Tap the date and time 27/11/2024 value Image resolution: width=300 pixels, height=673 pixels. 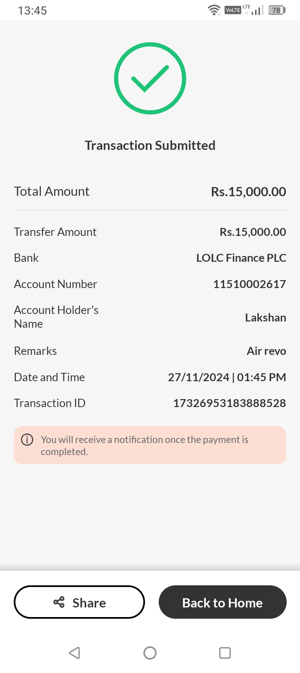(227, 377)
